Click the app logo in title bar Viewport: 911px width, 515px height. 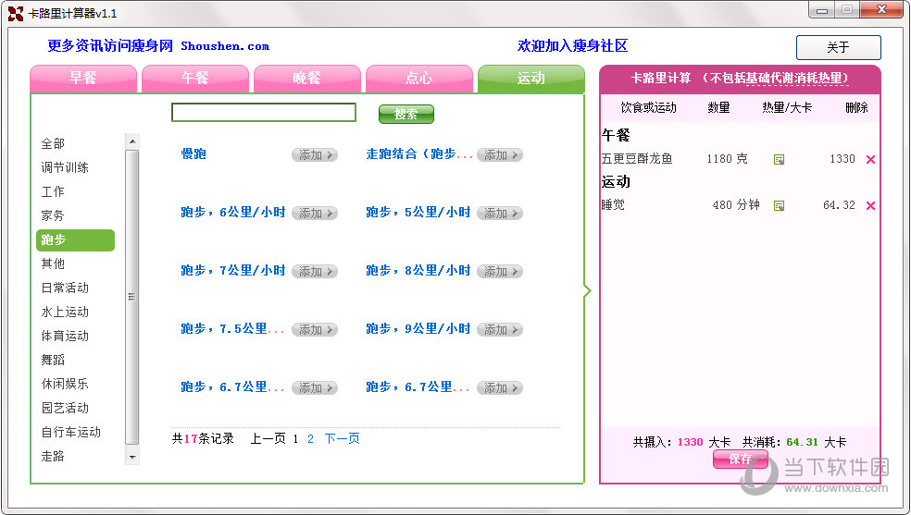[x=16, y=13]
